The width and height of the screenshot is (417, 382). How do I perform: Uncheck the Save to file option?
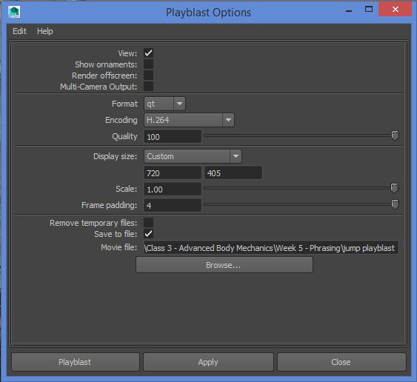[x=148, y=234]
